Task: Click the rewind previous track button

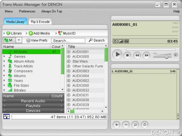Action: coord(137,55)
